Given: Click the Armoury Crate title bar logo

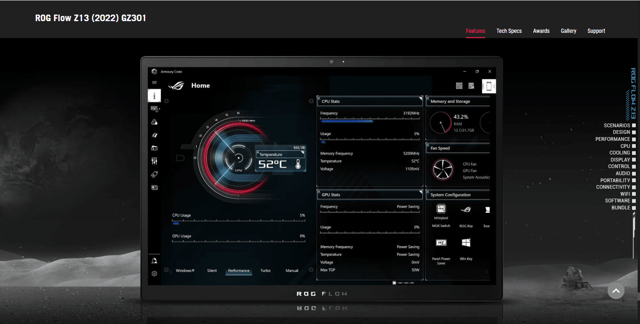Looking at the screenshot, I should tap(154, 71).
